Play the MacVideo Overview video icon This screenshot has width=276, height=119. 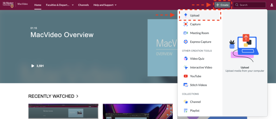point(33,66)
